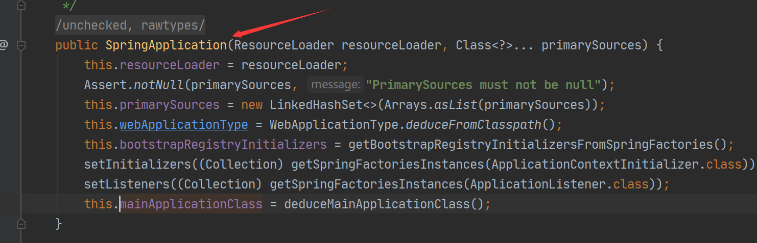Click fold end marker beside closing brace

21,224
